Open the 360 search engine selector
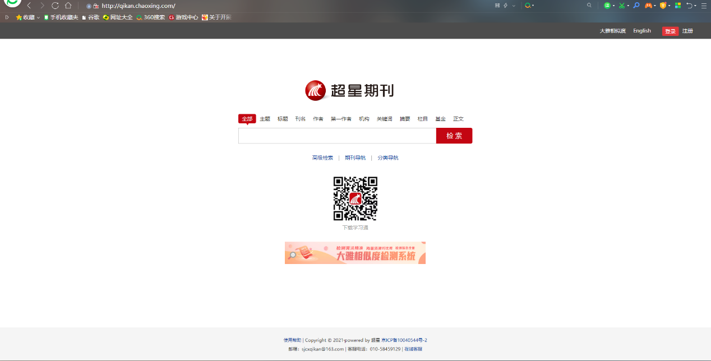The height and width of the screenshot is (361, 711). 529,6
